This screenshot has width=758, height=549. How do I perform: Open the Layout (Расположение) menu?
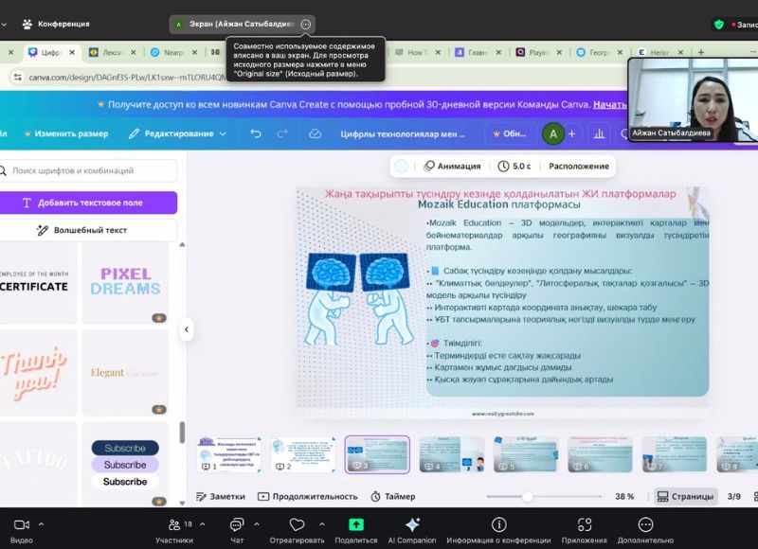click(578, 167)
